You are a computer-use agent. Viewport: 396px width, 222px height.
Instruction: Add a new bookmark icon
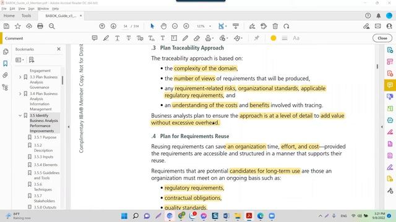pyautogui.click(x=32, y=60)
